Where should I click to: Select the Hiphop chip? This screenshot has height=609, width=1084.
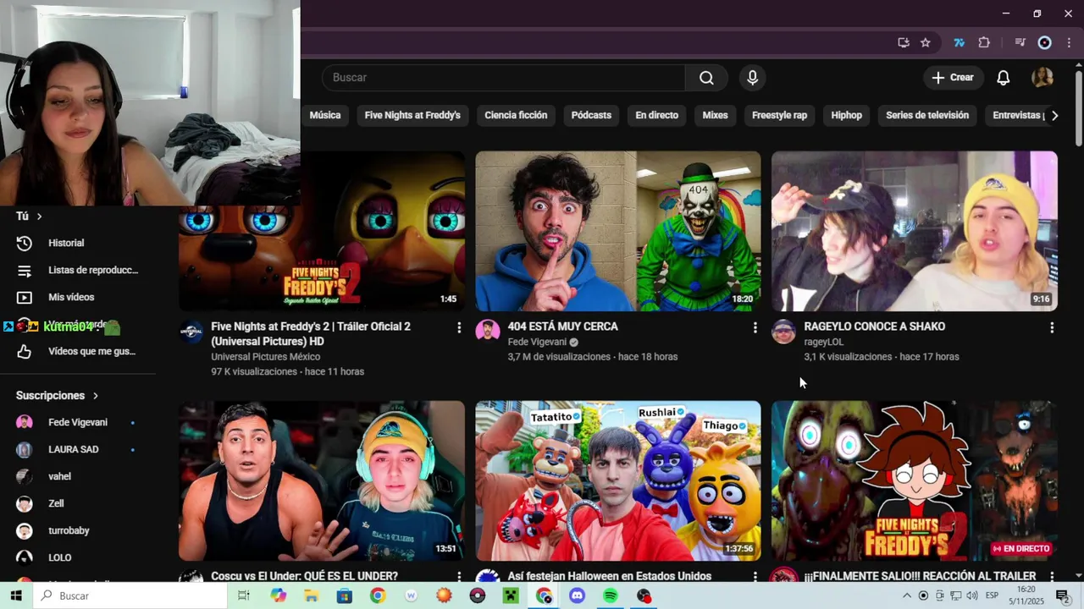(x=846, y=115)
